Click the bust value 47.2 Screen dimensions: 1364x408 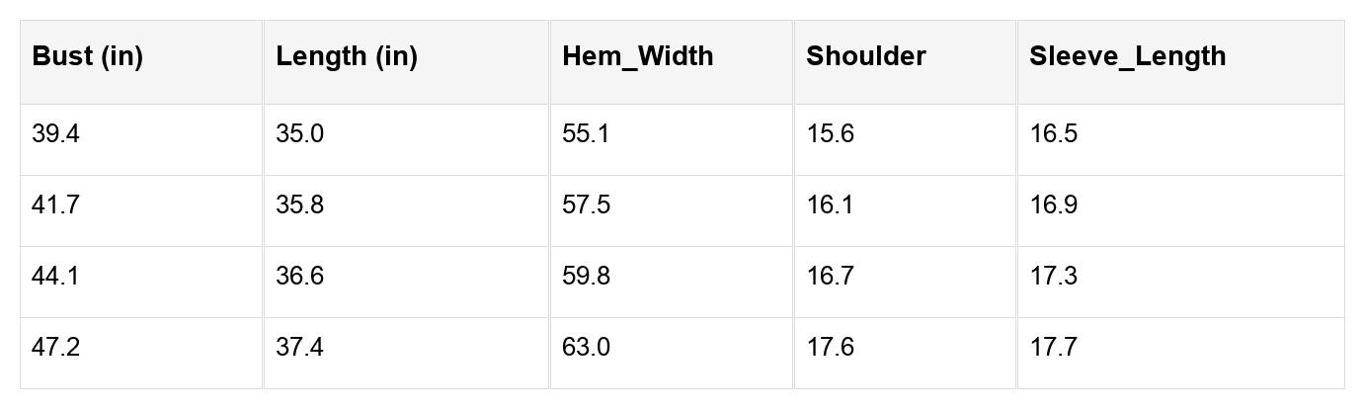[55, 348]
